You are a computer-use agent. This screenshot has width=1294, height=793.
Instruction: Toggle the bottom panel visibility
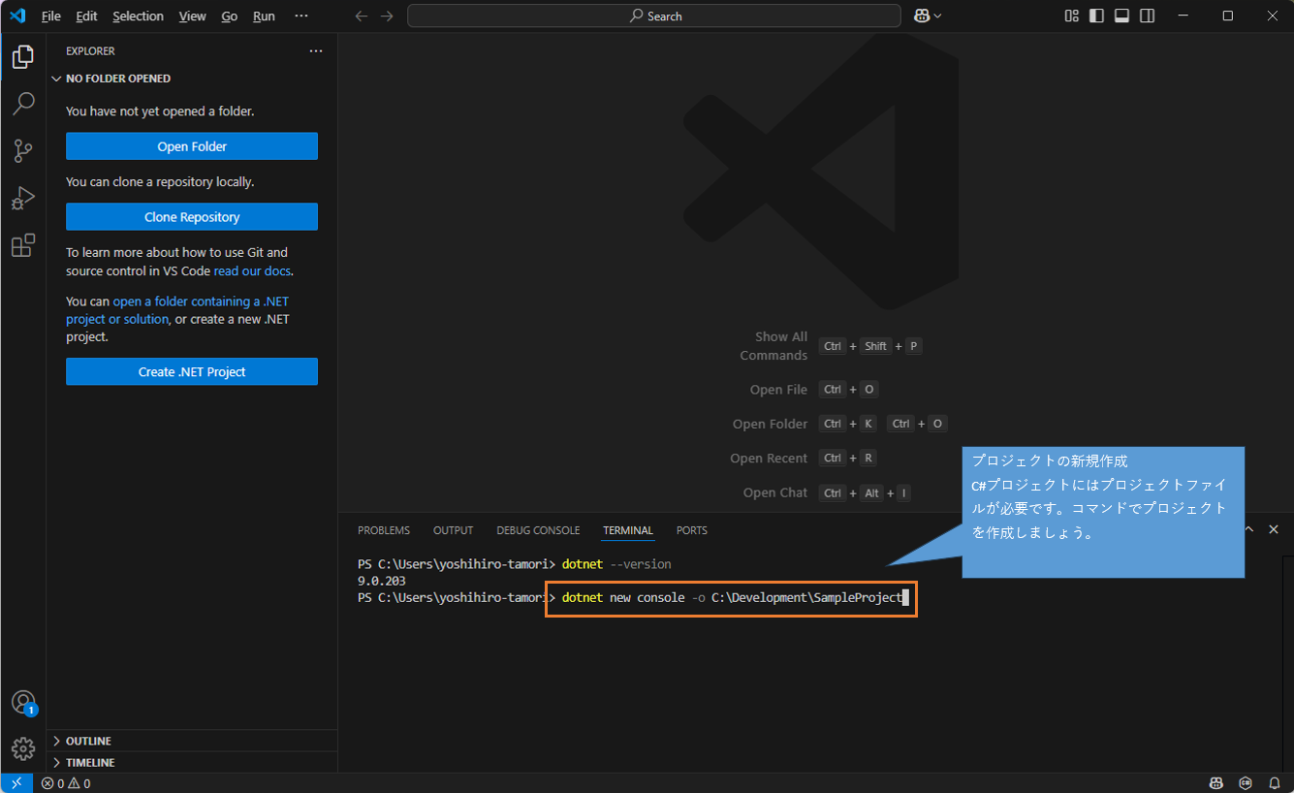pos(1121,16)
